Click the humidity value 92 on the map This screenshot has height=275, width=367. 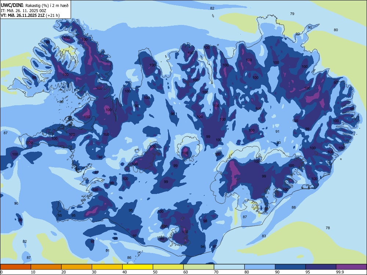298,34
